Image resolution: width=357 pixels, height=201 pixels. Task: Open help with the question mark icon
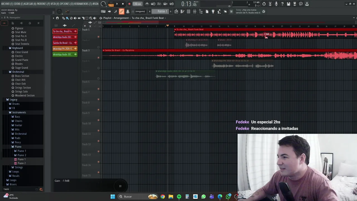click(282, 4)
